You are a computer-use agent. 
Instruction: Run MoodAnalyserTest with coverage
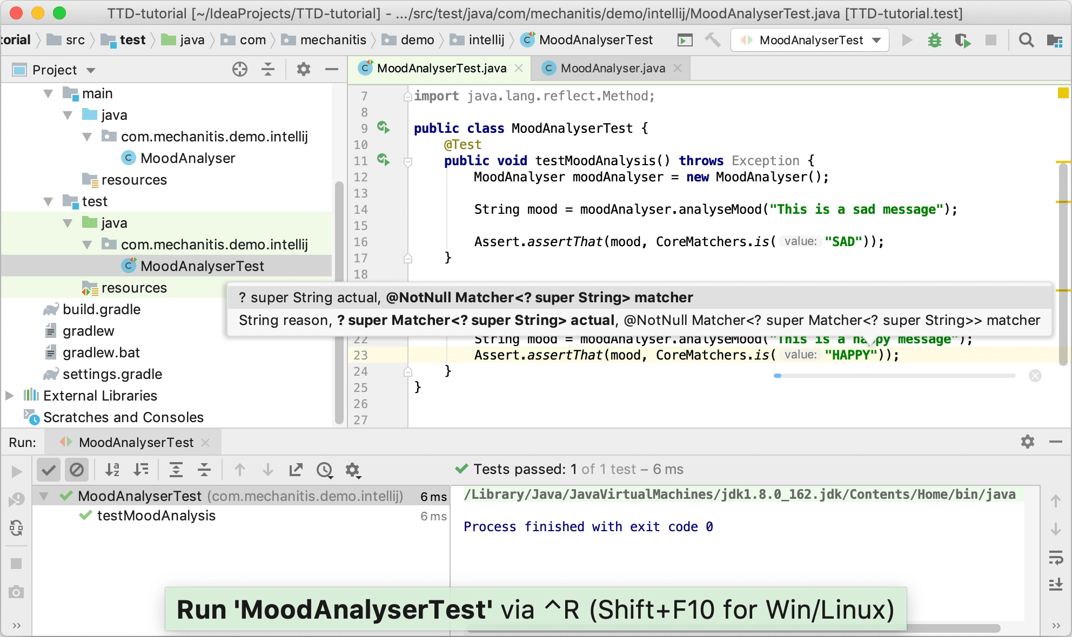coord(962,40)
